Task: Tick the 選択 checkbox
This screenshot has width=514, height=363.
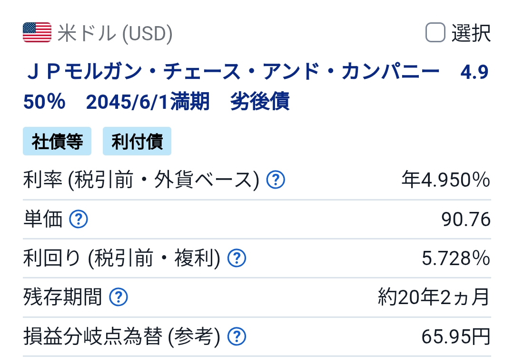Action: (435, 33)
